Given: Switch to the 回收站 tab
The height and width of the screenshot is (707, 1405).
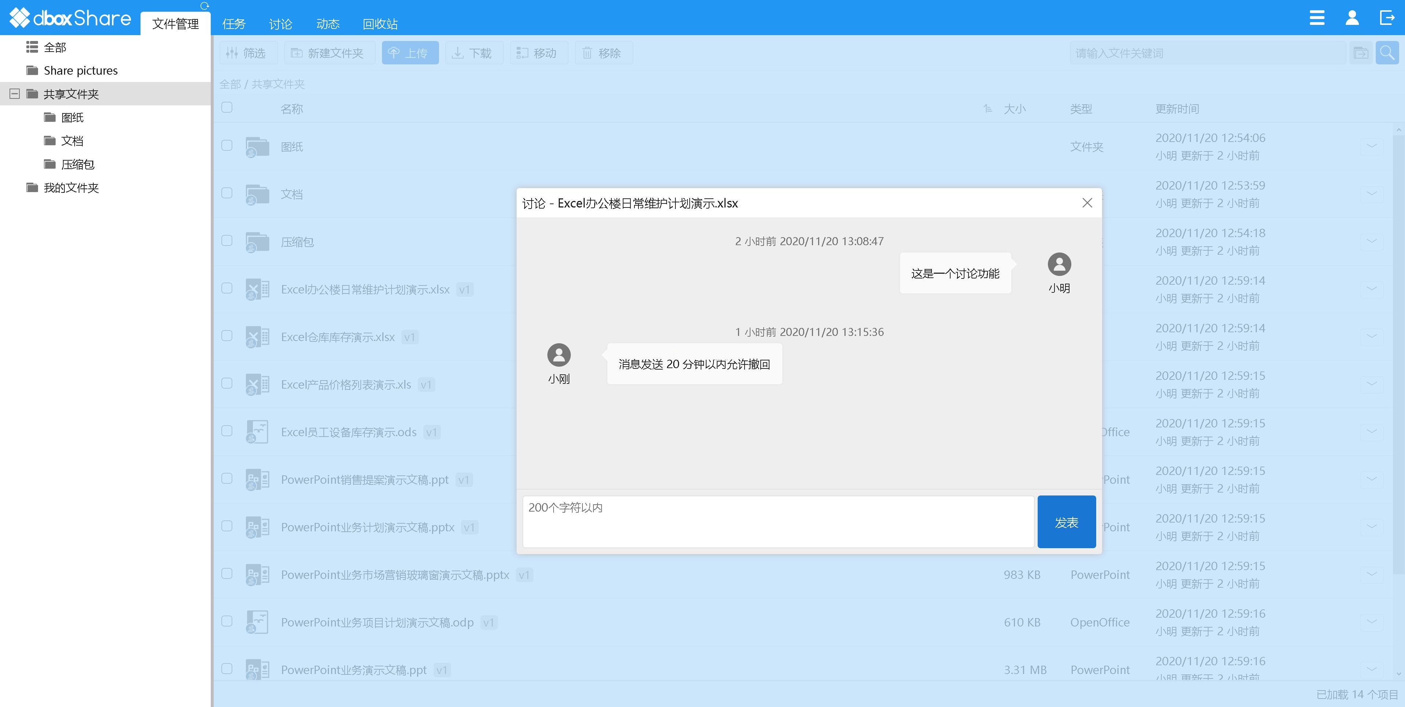Looking at the screenshot, I should click(x=380, y=23).
